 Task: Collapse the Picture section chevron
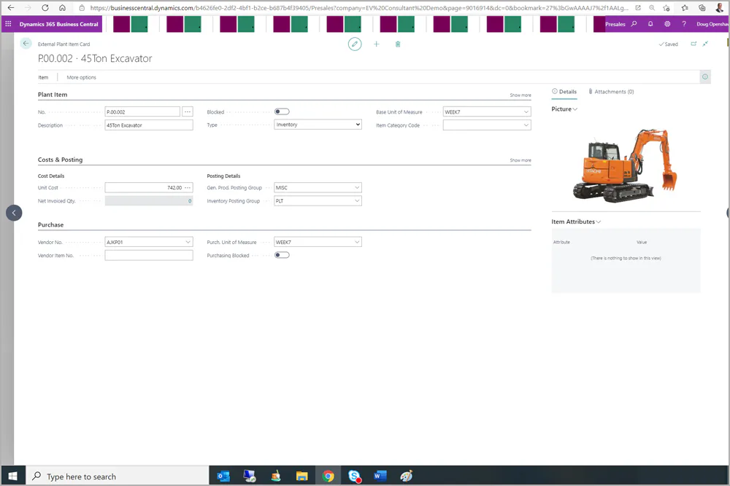click(x=575, y=109)
